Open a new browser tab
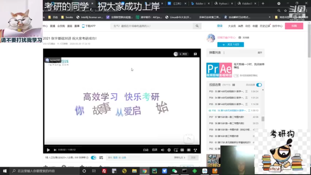Screen dimensions: 311x175 coord(263,3)
